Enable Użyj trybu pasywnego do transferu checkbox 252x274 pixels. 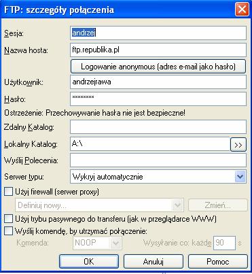8,219
